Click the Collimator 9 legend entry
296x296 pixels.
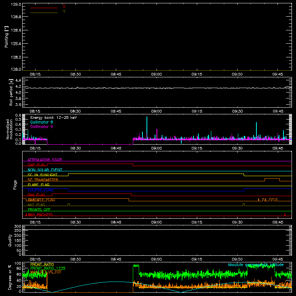41,127
